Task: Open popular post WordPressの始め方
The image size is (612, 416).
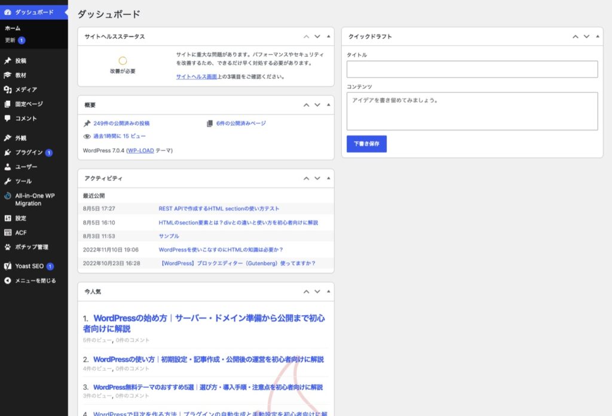Action: click(x=204, y=323)
